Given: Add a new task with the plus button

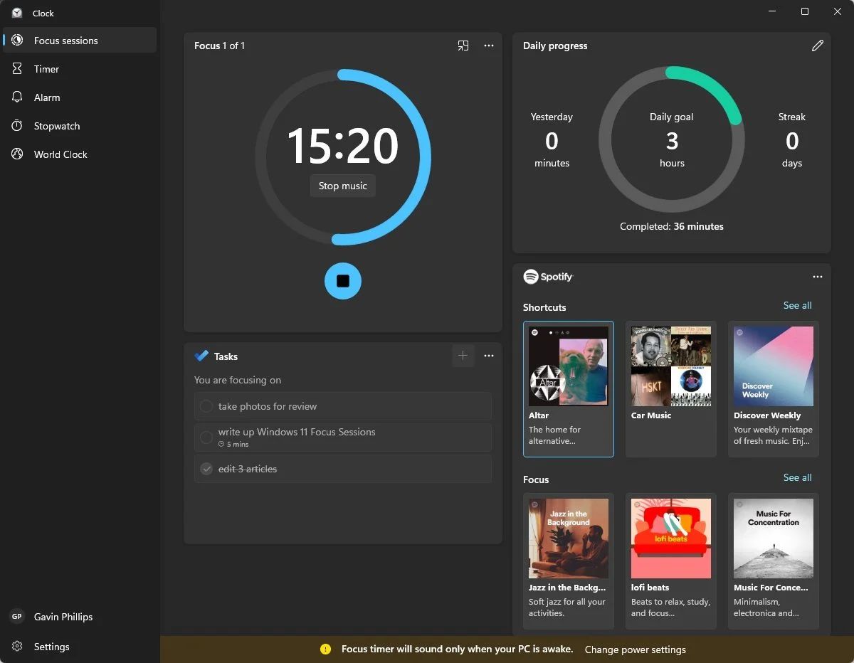Looking at the screenshot, I should [x=463, y=356].
